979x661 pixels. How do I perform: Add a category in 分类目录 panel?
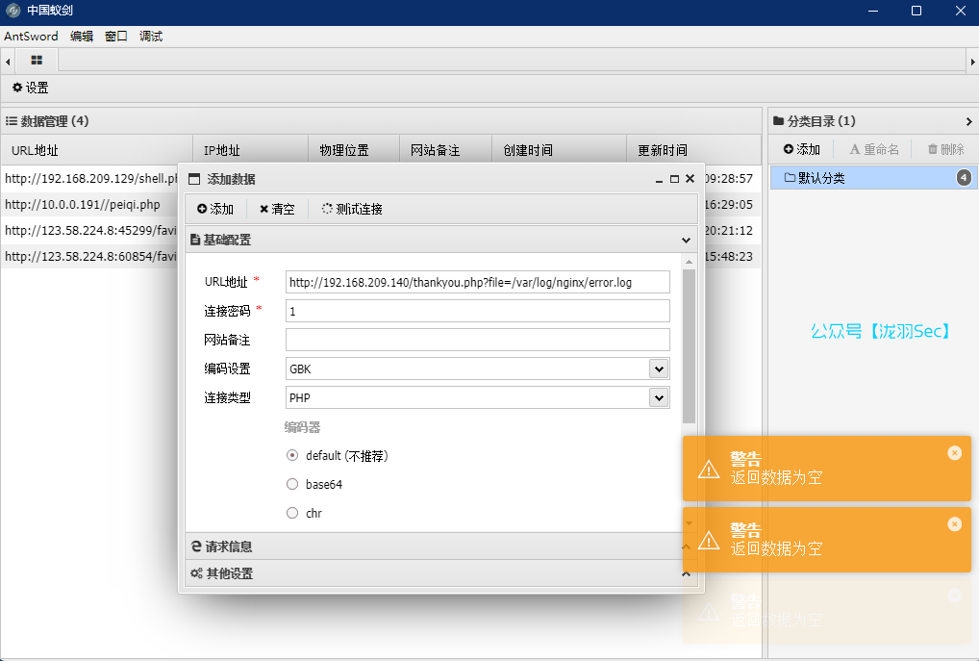point(802,149)
